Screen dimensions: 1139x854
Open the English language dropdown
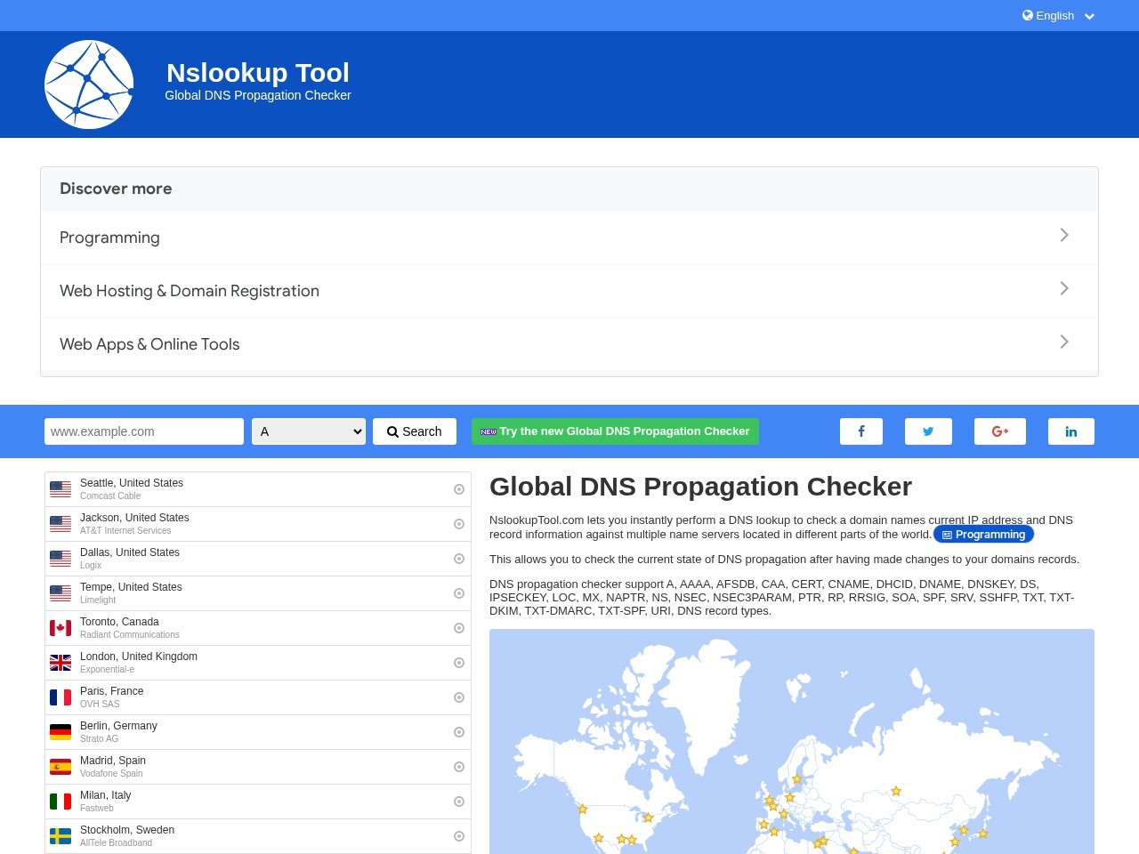pyautogui.click(x=1059, y=15)
